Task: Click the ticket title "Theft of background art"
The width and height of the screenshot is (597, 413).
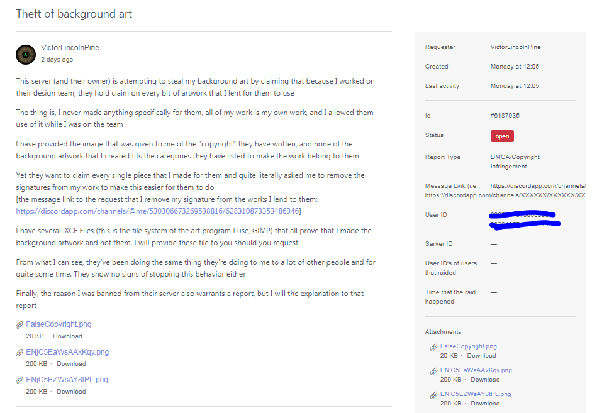Action: click(74, 14)
